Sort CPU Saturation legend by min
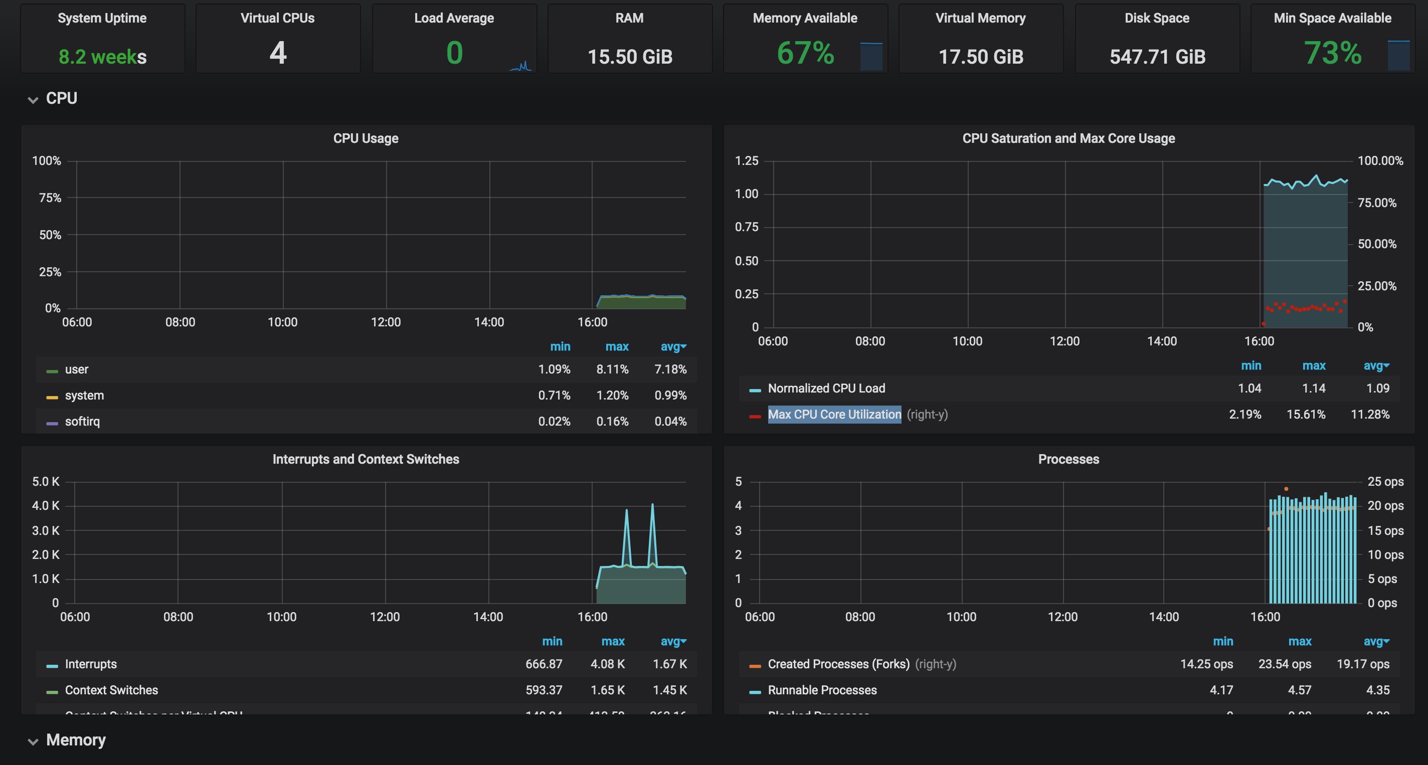 point(1251,365)
